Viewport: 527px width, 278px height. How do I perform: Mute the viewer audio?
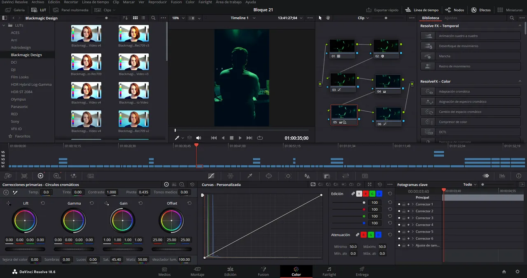tap(198, 138)
